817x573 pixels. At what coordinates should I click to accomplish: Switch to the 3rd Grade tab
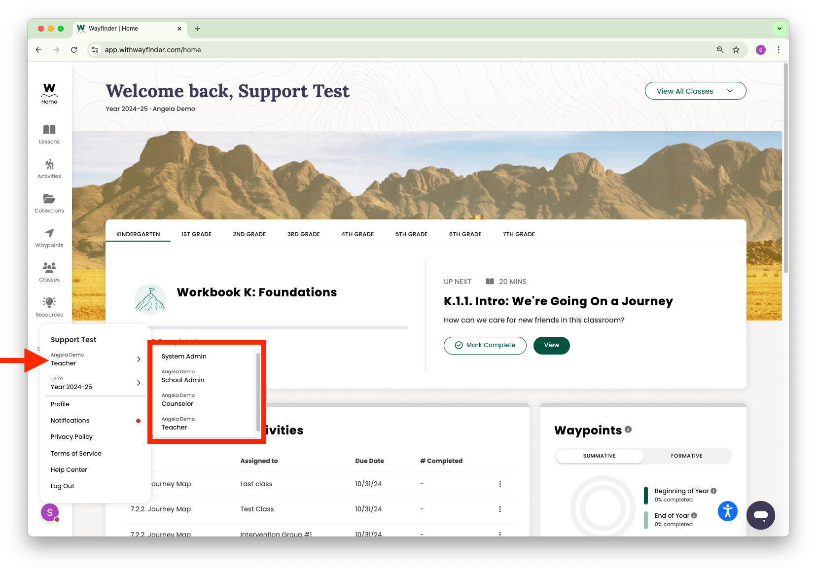pos(303,234)
